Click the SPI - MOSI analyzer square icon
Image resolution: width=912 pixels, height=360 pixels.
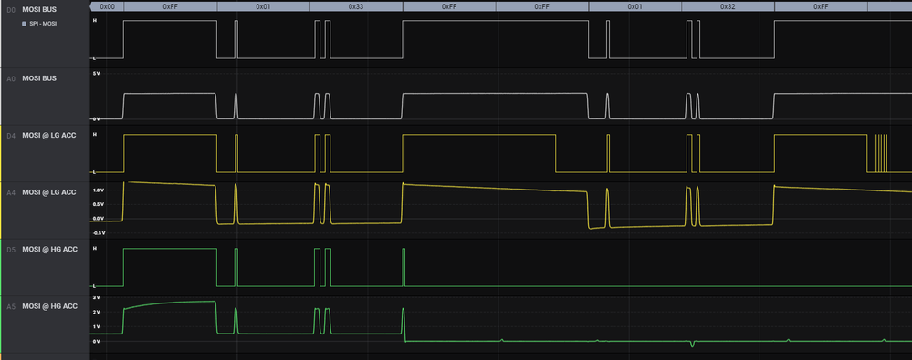coord(24,24)
